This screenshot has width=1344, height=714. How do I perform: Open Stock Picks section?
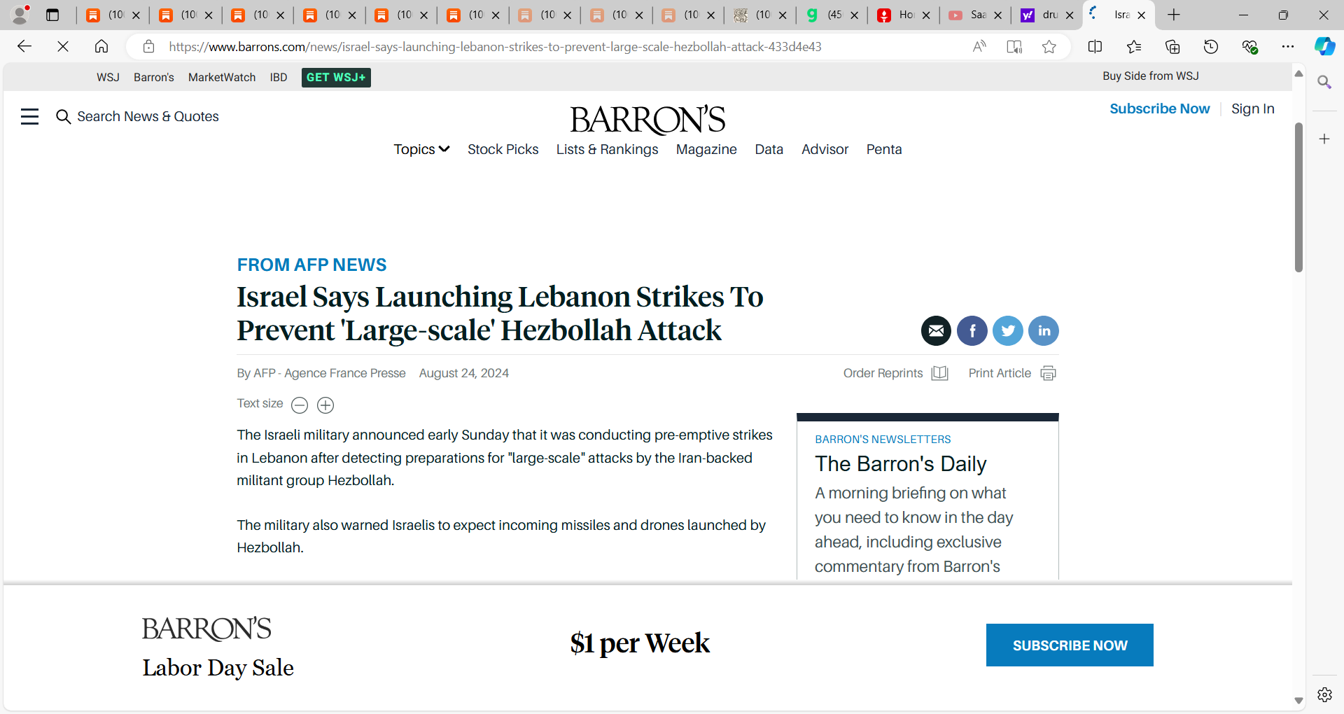click(503, 149)
